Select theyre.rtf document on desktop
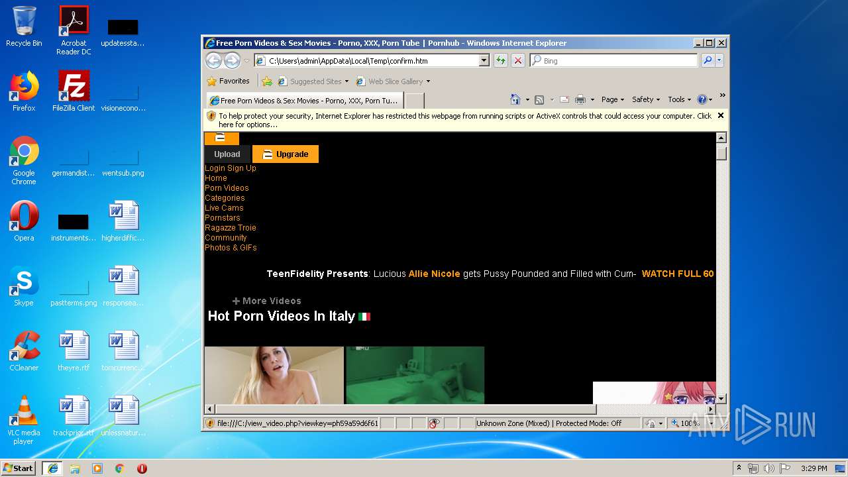Image resolution: width=848 pixels, height=477 pixels. 74,351
